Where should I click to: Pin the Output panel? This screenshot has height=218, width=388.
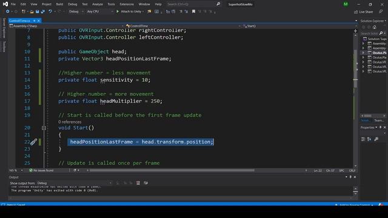point(350,177)
